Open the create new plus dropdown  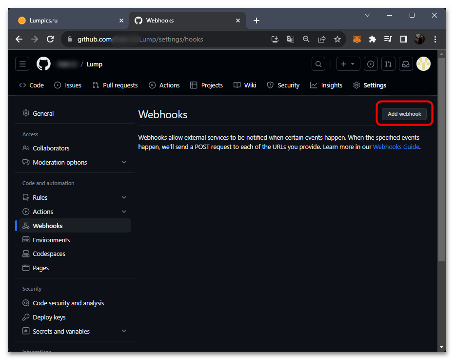(x=348, y=64)
